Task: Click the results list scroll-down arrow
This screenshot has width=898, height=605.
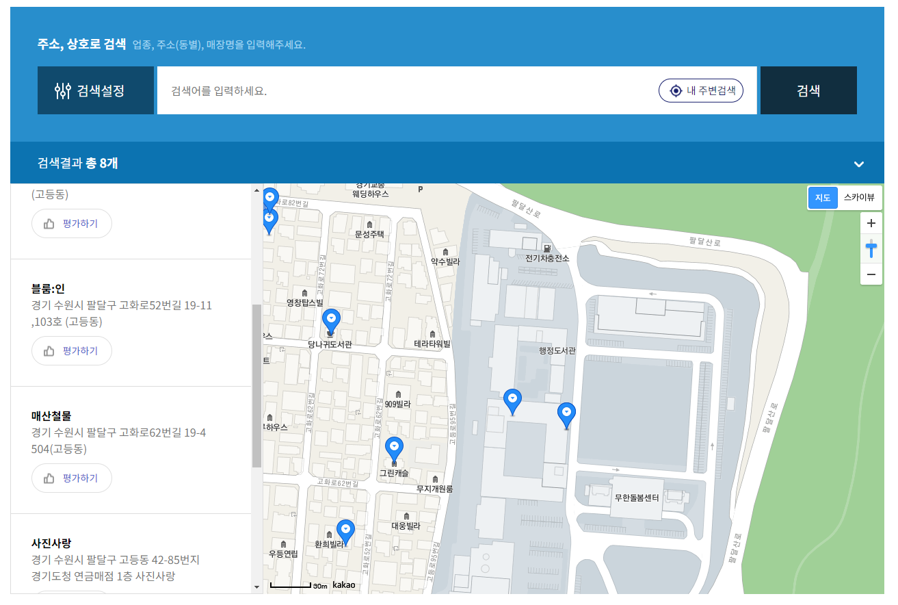Action: point(256,587)
